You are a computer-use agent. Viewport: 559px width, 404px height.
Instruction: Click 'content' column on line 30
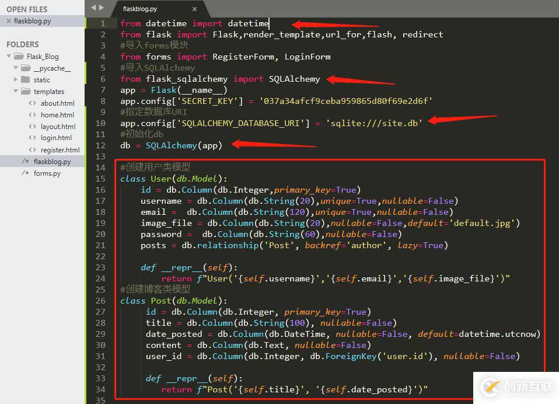click(258, 345)
